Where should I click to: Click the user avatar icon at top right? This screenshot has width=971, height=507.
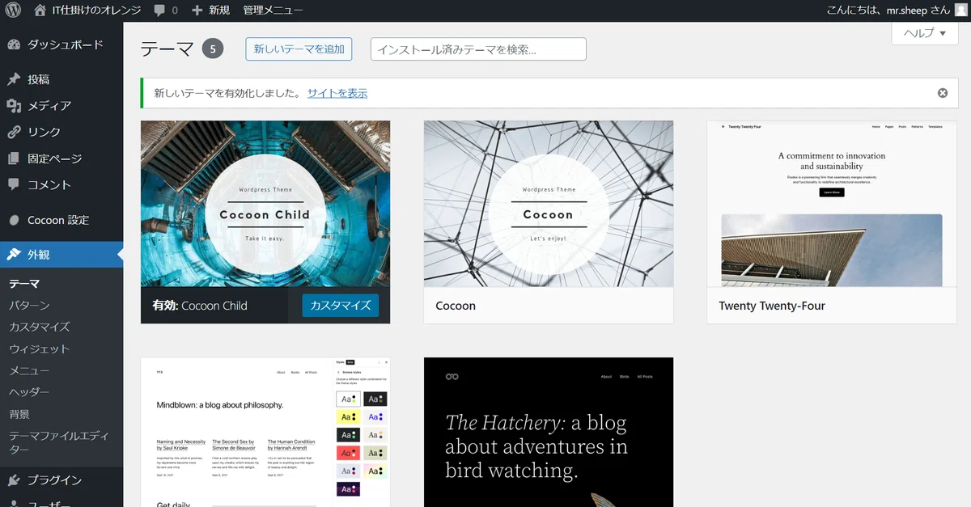[x=960, y=10]
